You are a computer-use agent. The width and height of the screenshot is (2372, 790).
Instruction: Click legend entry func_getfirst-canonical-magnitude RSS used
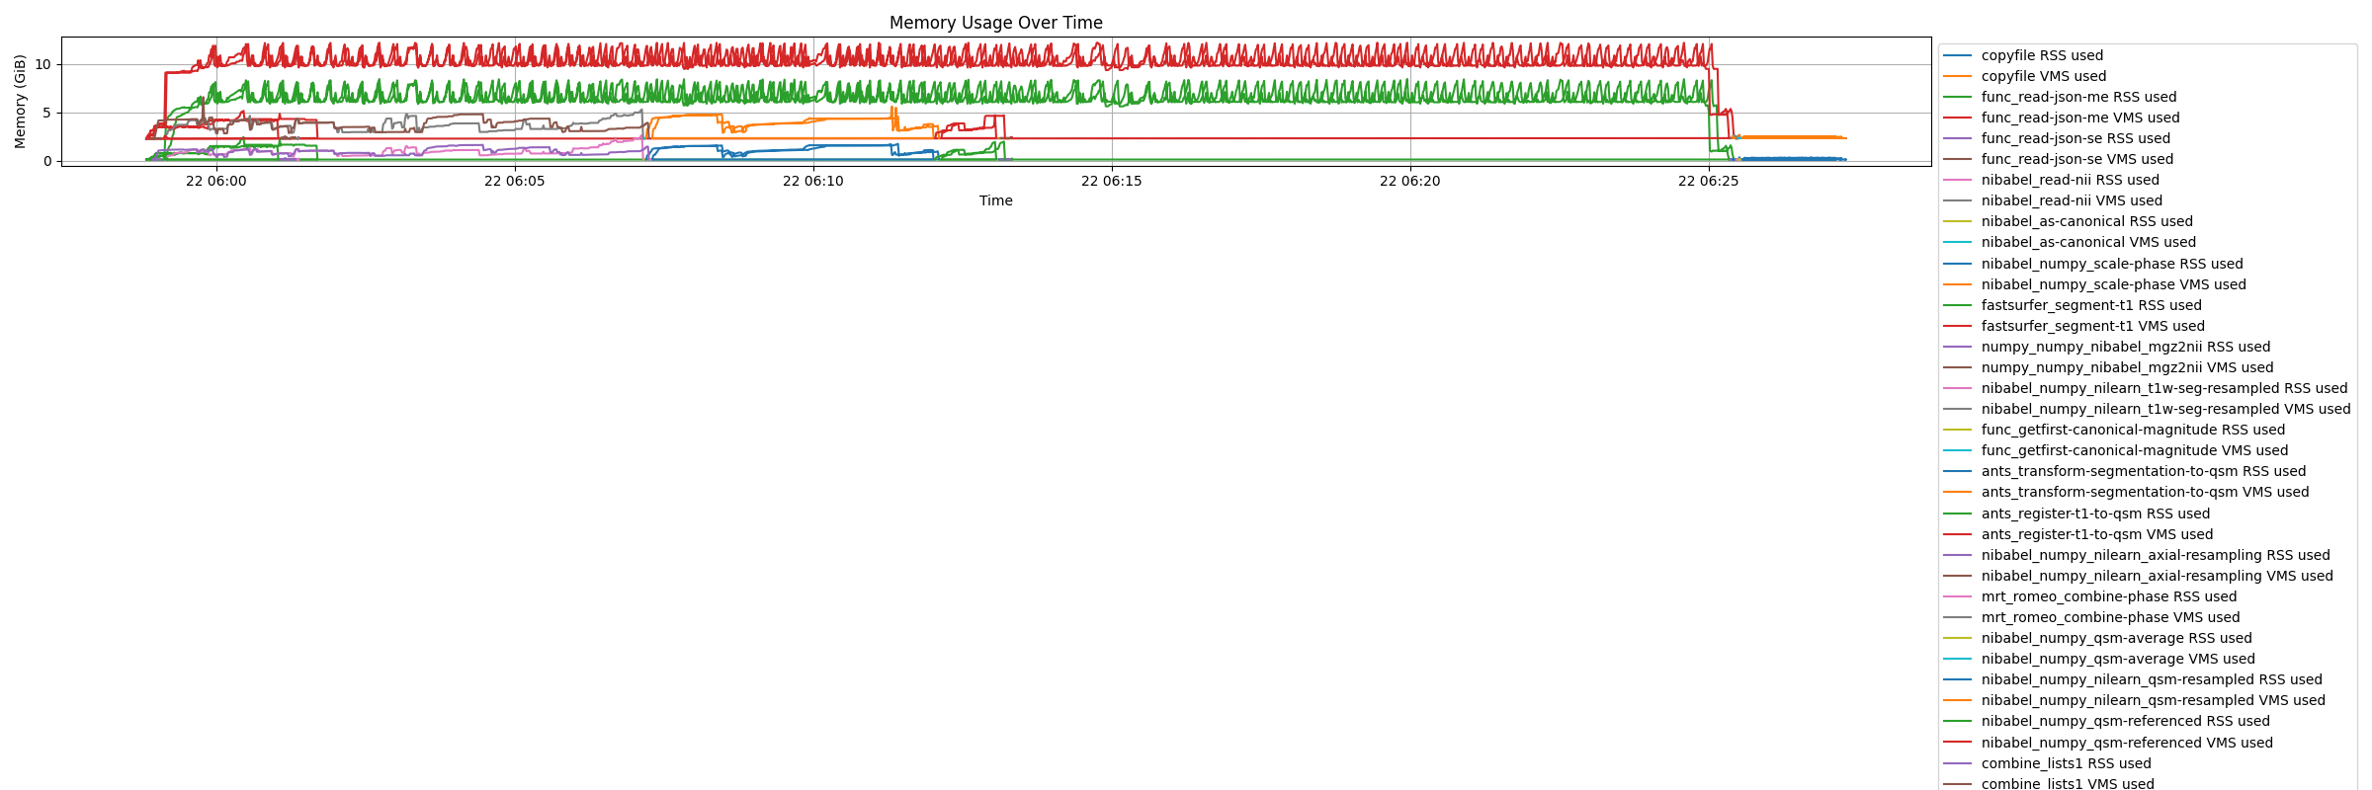click(x=2114, y=430)
